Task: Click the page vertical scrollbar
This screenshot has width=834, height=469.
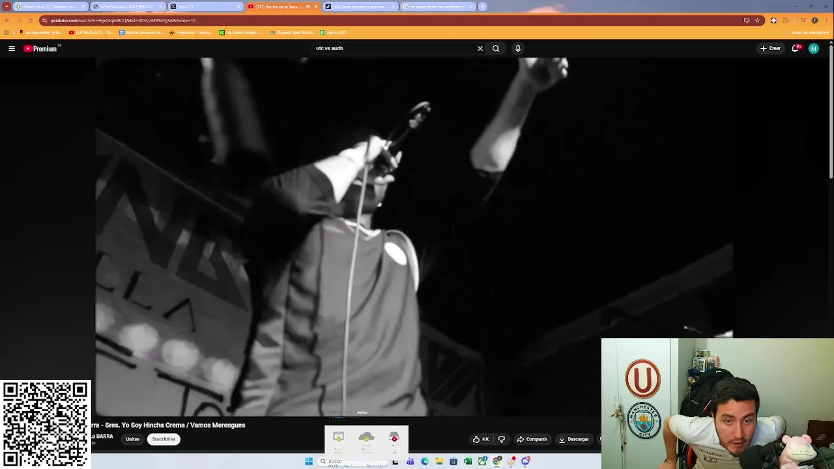Action: 831,111
